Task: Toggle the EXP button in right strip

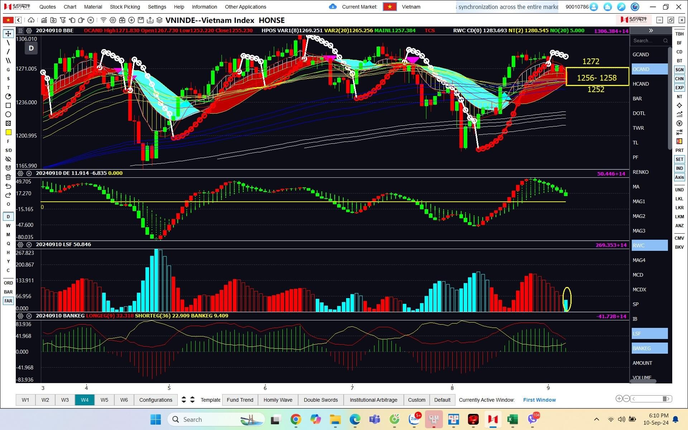Action: [679, 87]
